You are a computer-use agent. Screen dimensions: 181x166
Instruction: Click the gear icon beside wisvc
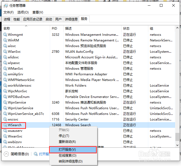(5, 46)
